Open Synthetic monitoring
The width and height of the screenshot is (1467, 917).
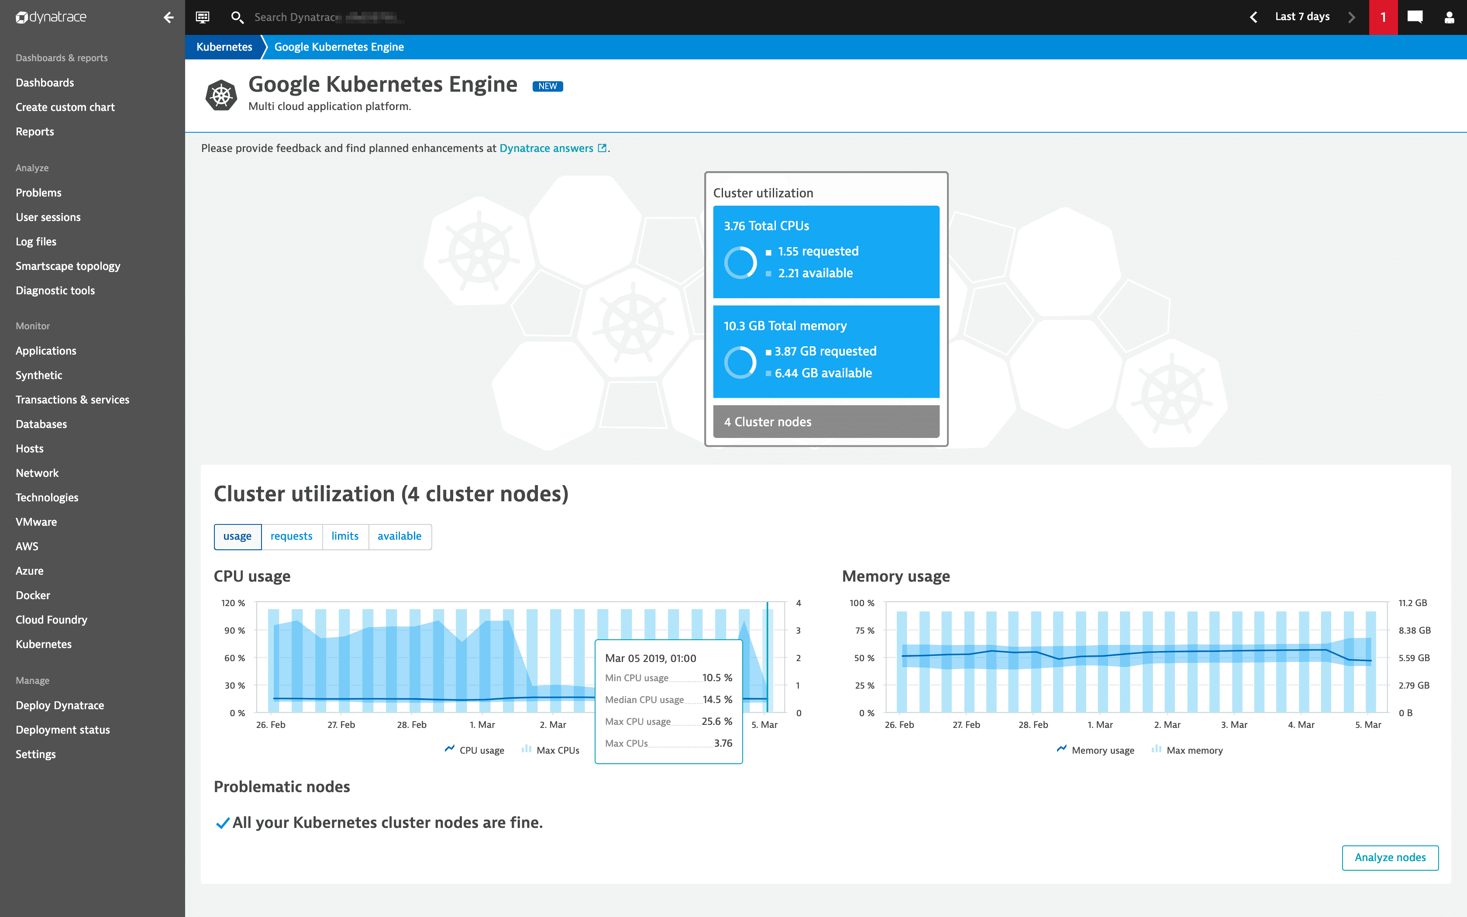39,375
